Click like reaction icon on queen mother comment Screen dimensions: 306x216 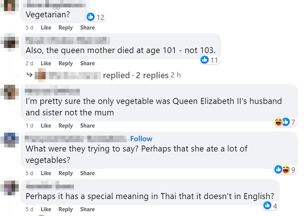[x=204, y=60]
